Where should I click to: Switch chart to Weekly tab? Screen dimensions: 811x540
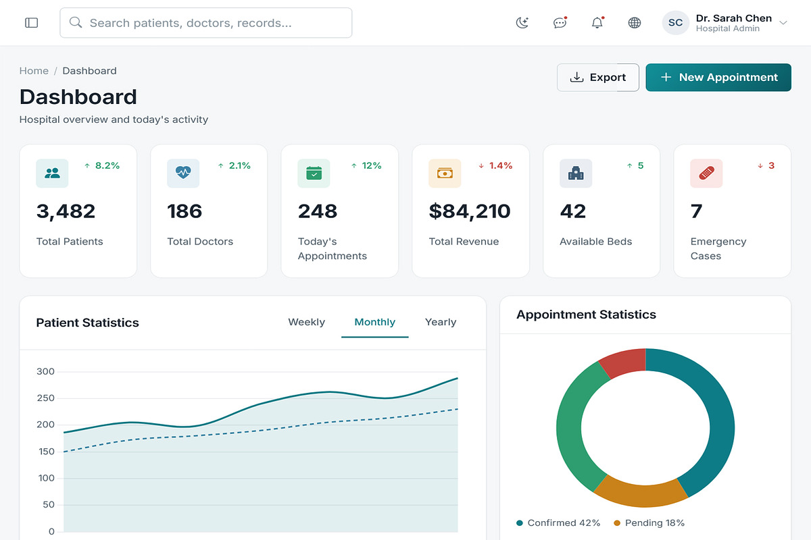pyautogui.click(x=306, y=323)
